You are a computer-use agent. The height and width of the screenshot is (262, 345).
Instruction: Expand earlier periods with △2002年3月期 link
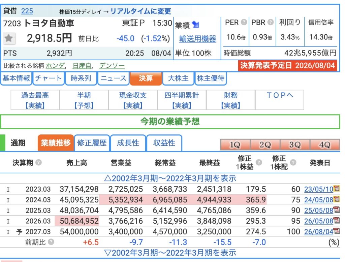coord(170,178)
